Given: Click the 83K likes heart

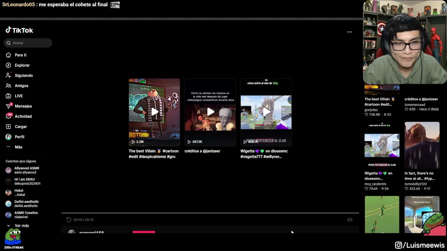Looking at the screenshot, I should click(407, 109).
